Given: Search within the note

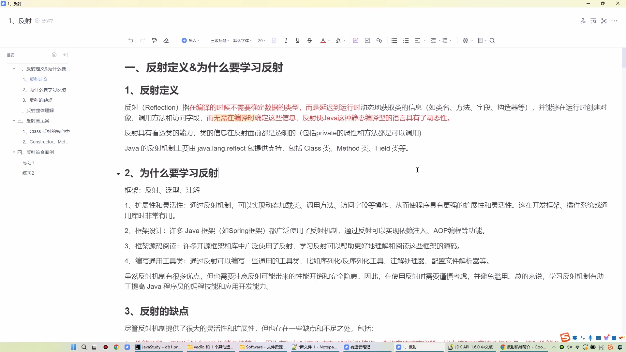Looking at the screenshot, I should 492,40.
